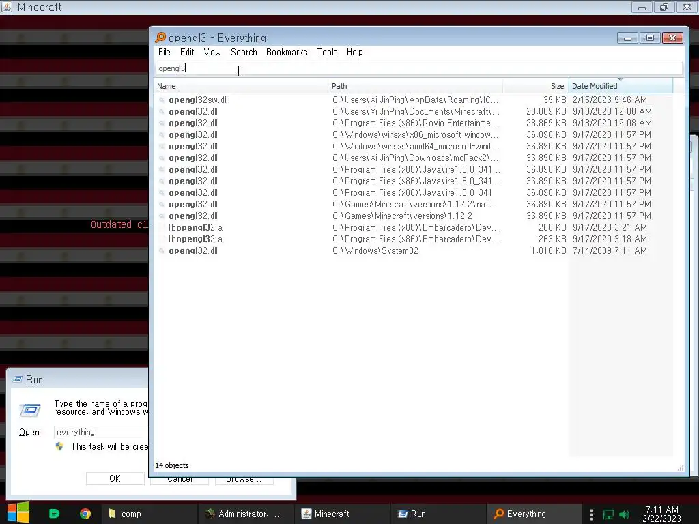699x524 pixels.
Task: Sort results by the Size column
Action: [x=535, y=86]
